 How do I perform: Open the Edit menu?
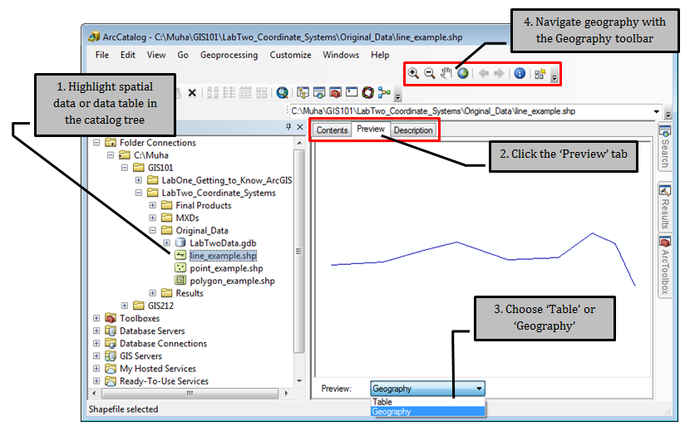coord(128,55)
